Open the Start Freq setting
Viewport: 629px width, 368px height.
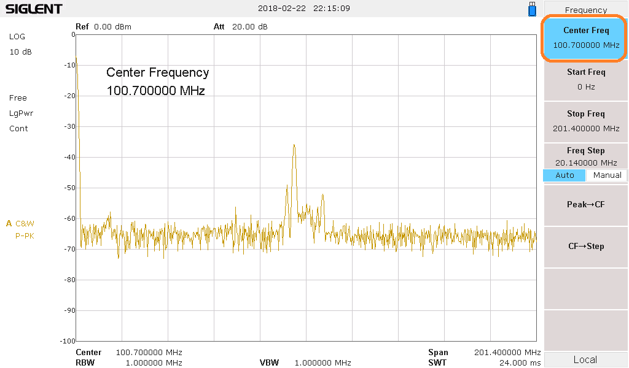[585, 79]
